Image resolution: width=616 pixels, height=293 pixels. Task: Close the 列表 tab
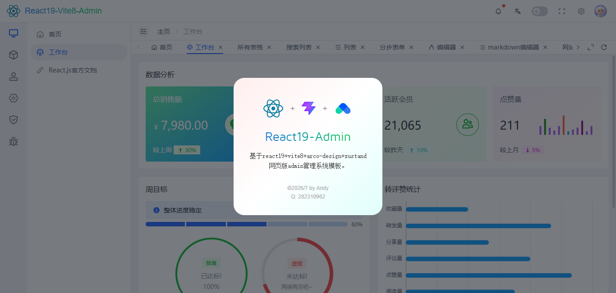pos(363,47)
